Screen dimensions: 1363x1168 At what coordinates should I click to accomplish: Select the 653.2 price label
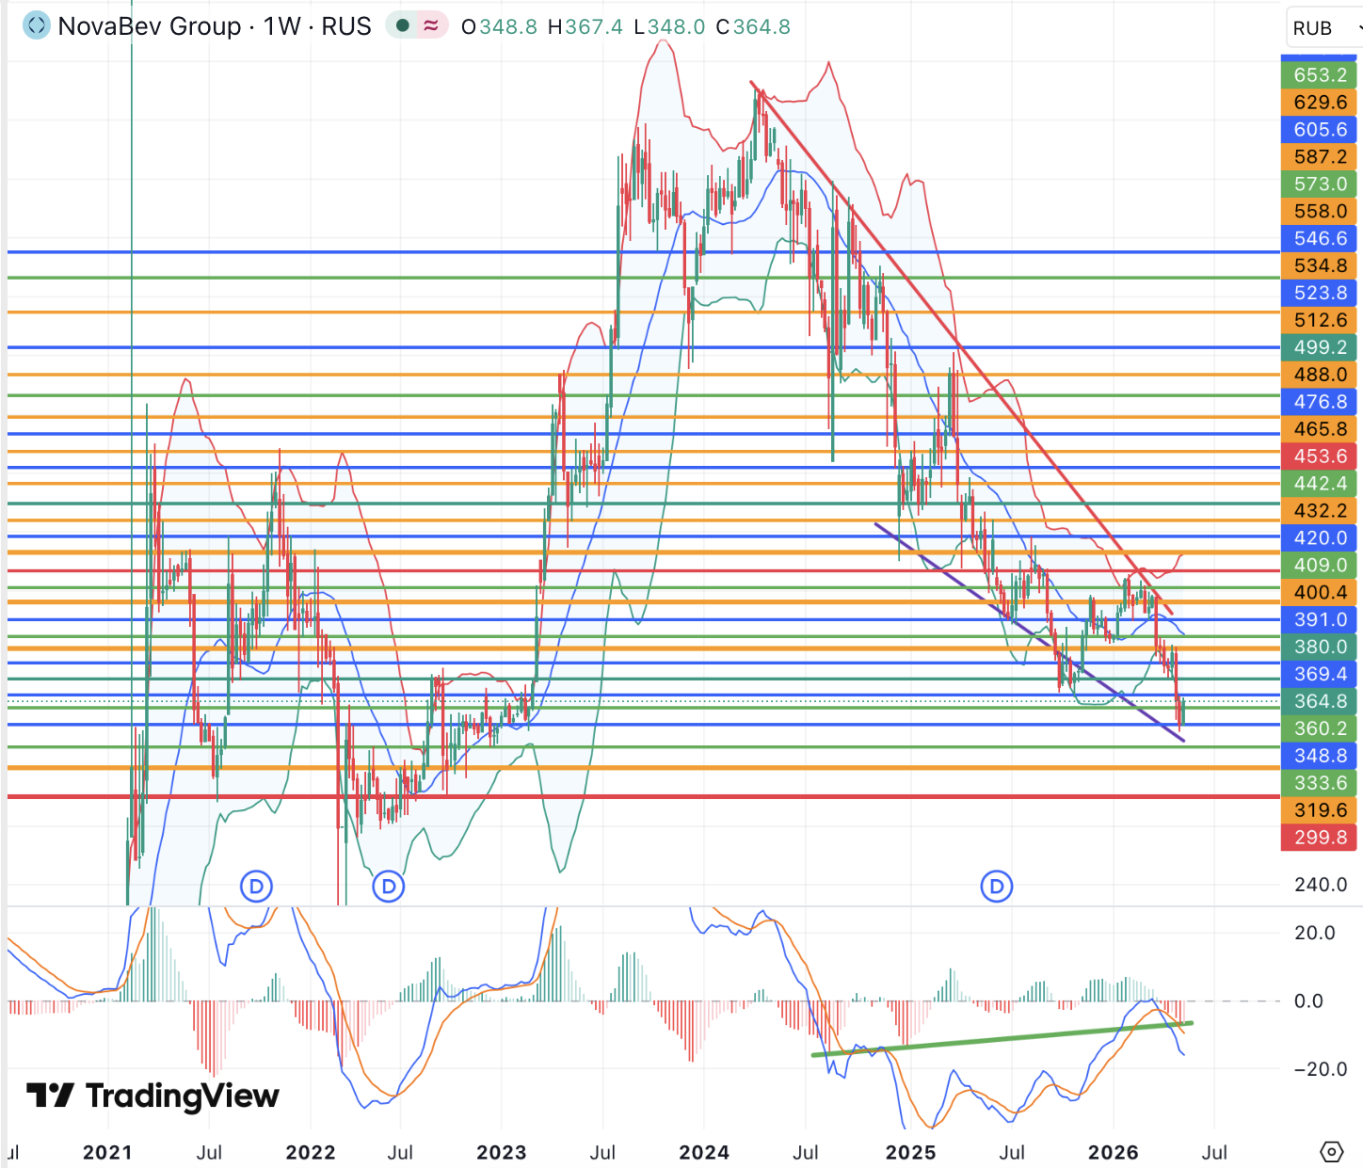coord(1319,74)
